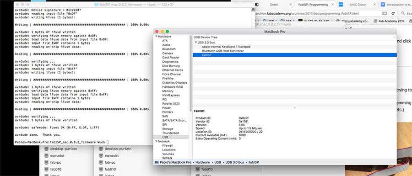Click the Introduction to el... tab document icon
The image size is (412, 176).
click(383, 5)
